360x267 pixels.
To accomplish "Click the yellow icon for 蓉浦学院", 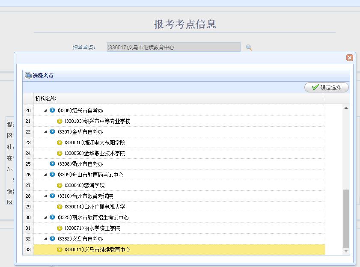I will pos(60,185).
